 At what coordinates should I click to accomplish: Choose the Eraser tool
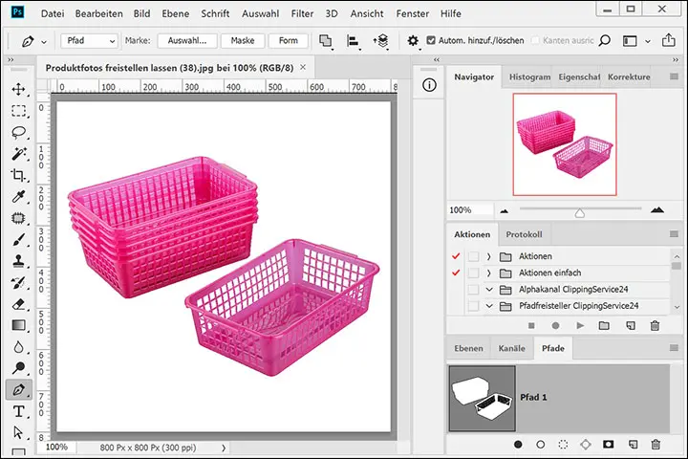click(x=18, y=304)
